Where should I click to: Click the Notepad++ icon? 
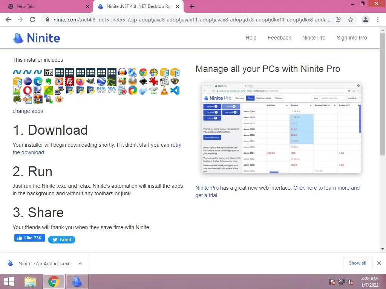tap(17, 90)
